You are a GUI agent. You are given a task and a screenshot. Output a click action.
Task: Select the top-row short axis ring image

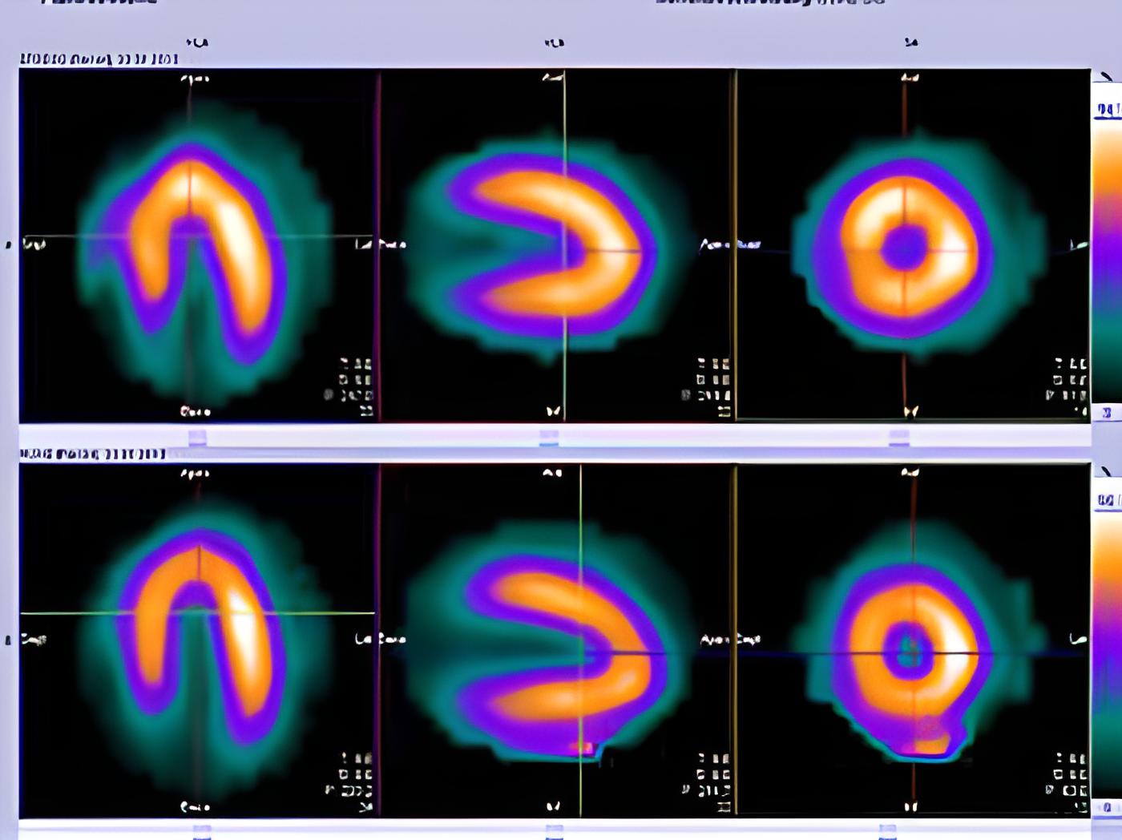912,244
